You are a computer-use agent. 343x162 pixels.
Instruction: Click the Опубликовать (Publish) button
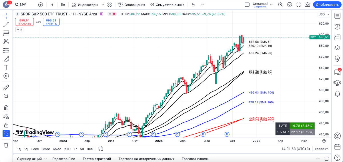[328, 5]
